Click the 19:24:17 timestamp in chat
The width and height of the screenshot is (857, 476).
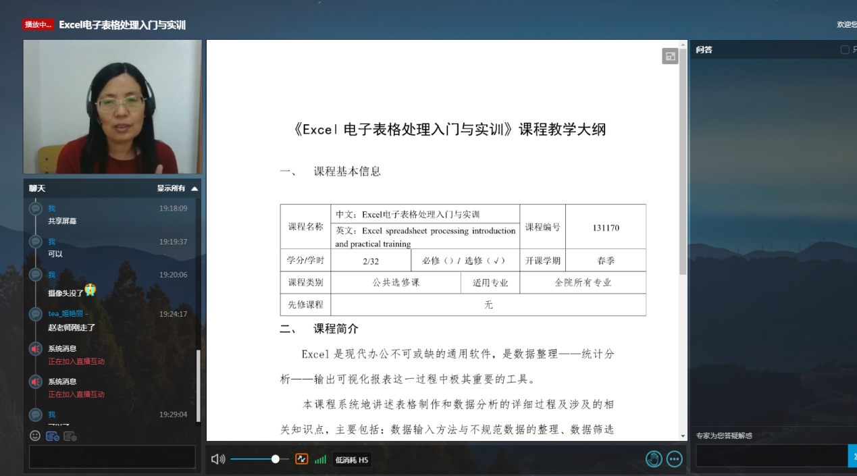click(173, 314)
